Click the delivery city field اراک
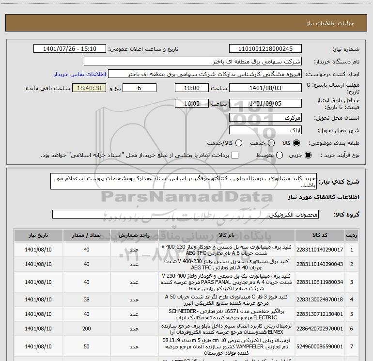Image resolution: width=373 pixels, height=361 pixels. pos(265,130)
